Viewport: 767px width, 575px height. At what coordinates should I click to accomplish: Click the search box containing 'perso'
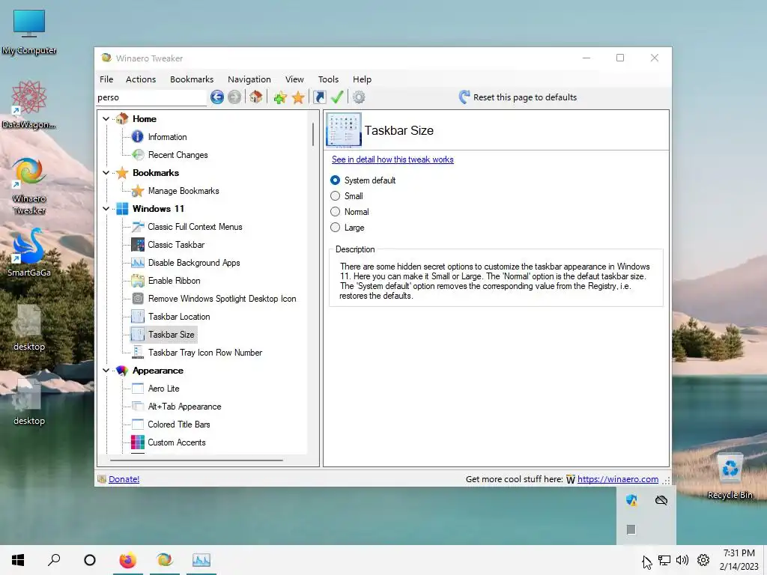point(151,97)
